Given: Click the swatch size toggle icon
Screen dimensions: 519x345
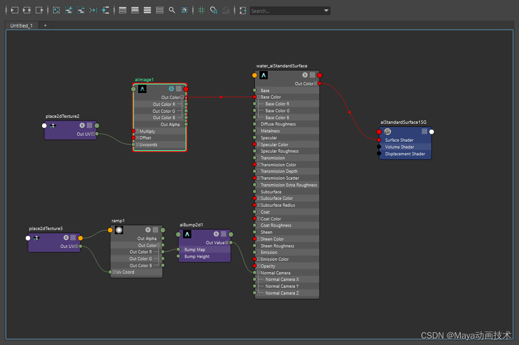Looking at the screenshot, I should point(184,10).
